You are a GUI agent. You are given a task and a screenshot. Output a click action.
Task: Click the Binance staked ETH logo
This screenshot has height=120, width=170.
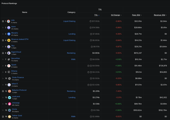(x=9, y=40)
